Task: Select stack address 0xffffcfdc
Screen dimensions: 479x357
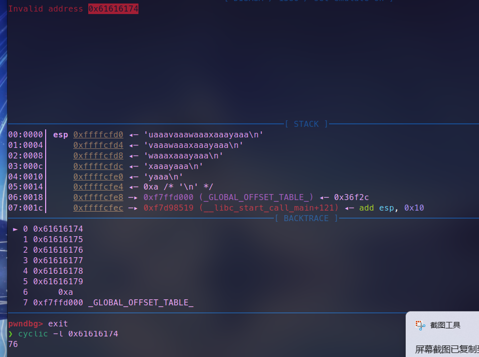Action: point(98,166)
